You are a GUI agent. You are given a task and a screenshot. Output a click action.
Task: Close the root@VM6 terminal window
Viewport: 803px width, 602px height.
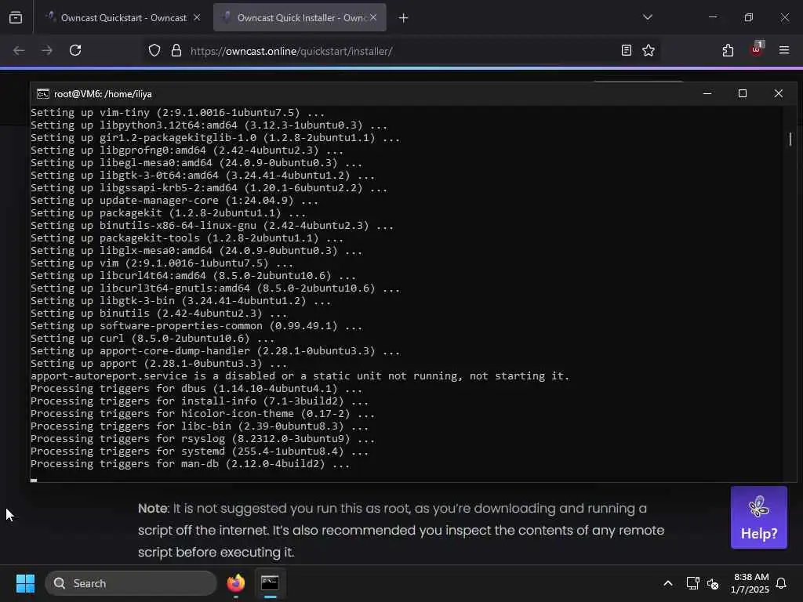click(x=779, y=94)
